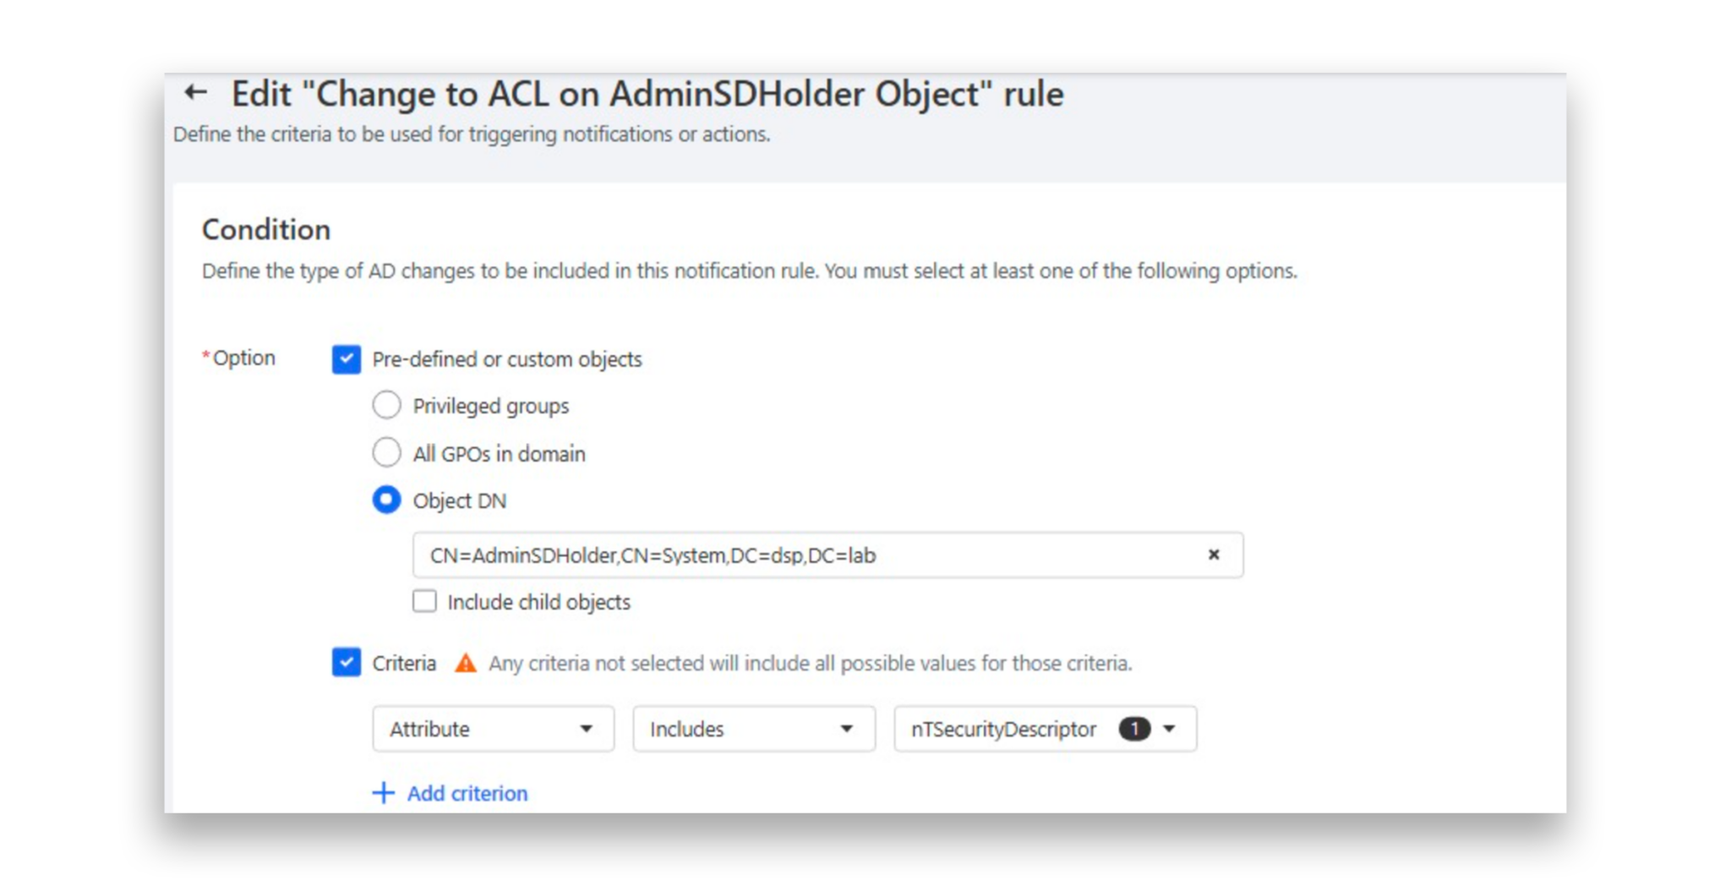This screenshot has width=1731, height=886.
Task: Uncheck the Pre-defined or custom objects option
Action: tap(346, 358)
